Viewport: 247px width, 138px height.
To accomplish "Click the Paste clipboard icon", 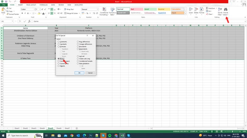I will 3,10.
